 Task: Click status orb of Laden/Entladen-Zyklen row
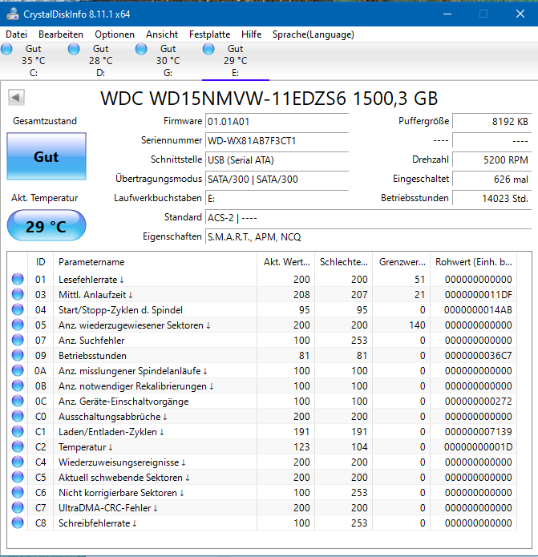(18, 432)
